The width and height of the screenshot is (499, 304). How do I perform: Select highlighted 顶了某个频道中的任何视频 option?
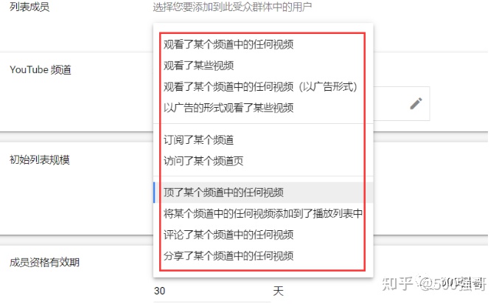(263, 193)
